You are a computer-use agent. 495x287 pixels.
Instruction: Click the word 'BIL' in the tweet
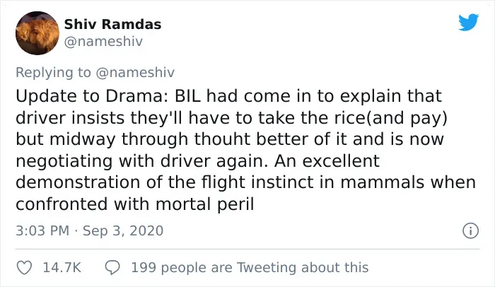point(187,96)
